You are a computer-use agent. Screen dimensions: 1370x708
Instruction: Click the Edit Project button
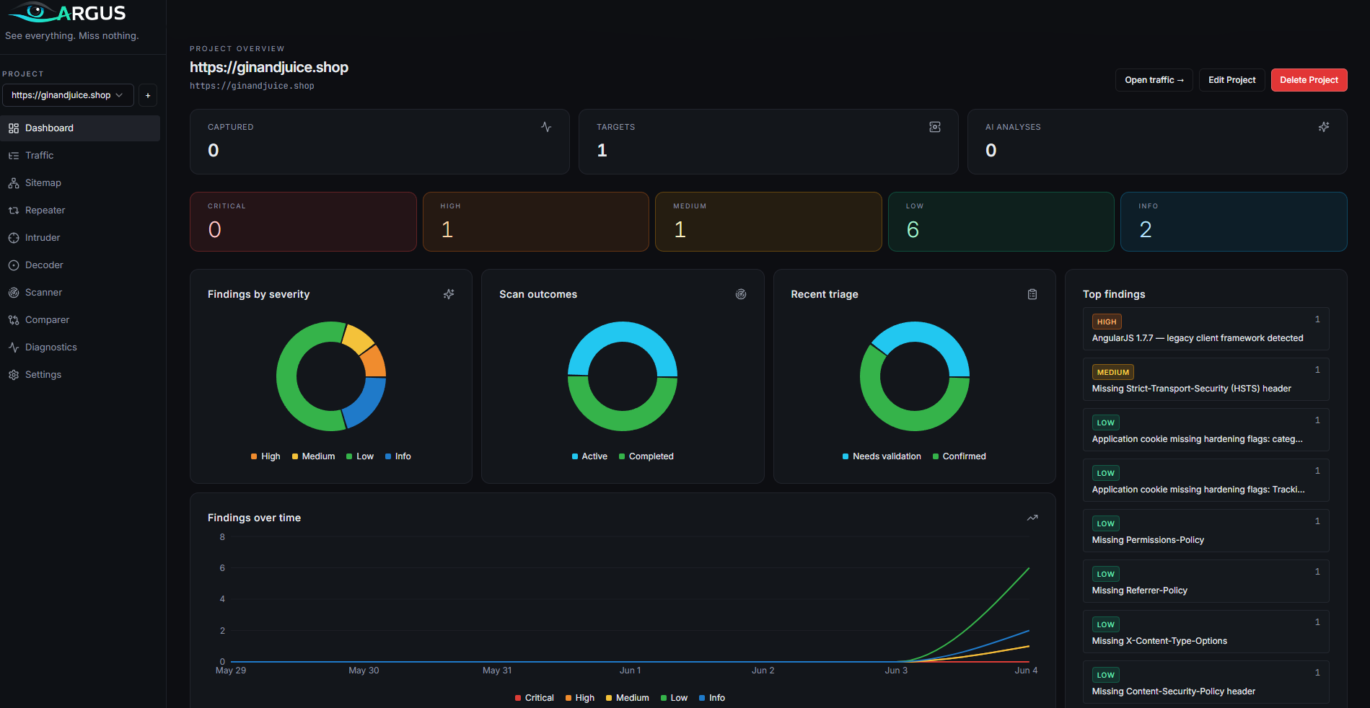(x=1231, y=80)
